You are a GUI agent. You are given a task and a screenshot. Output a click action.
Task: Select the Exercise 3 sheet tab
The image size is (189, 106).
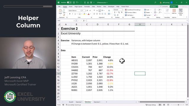[x=97, y=102]
